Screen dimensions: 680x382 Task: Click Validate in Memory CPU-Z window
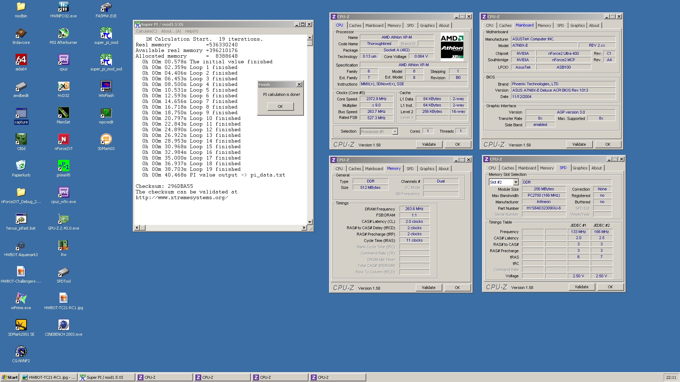pos(428,288)
